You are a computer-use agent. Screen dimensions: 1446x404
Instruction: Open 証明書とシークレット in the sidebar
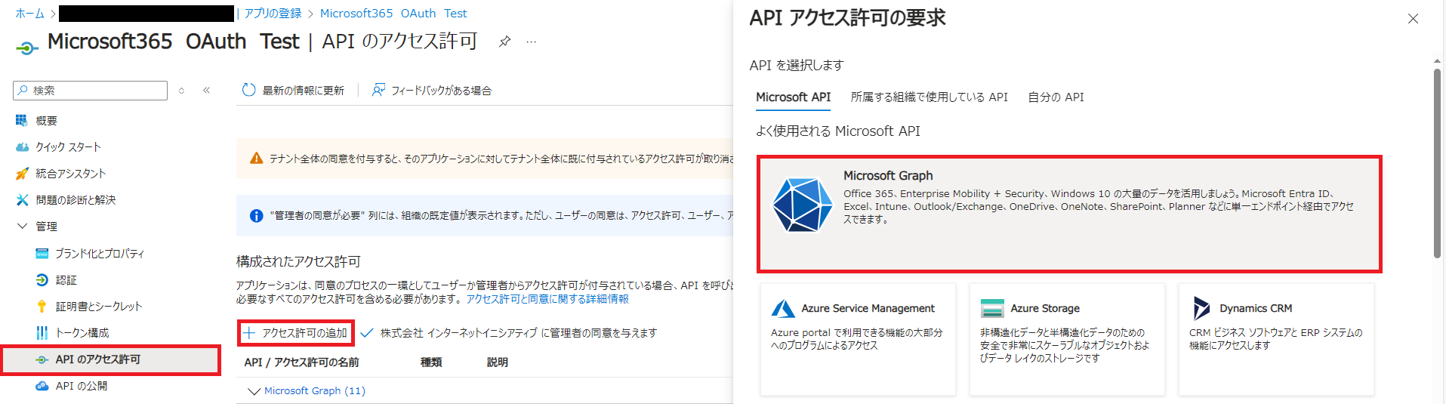coord(99,307)
